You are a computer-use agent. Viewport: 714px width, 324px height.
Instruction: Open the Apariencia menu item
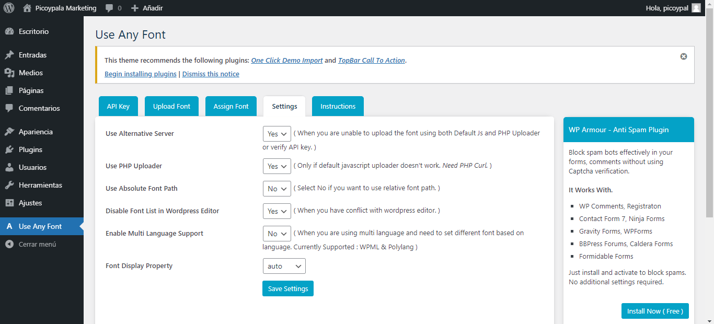click(x=42, y=132)
